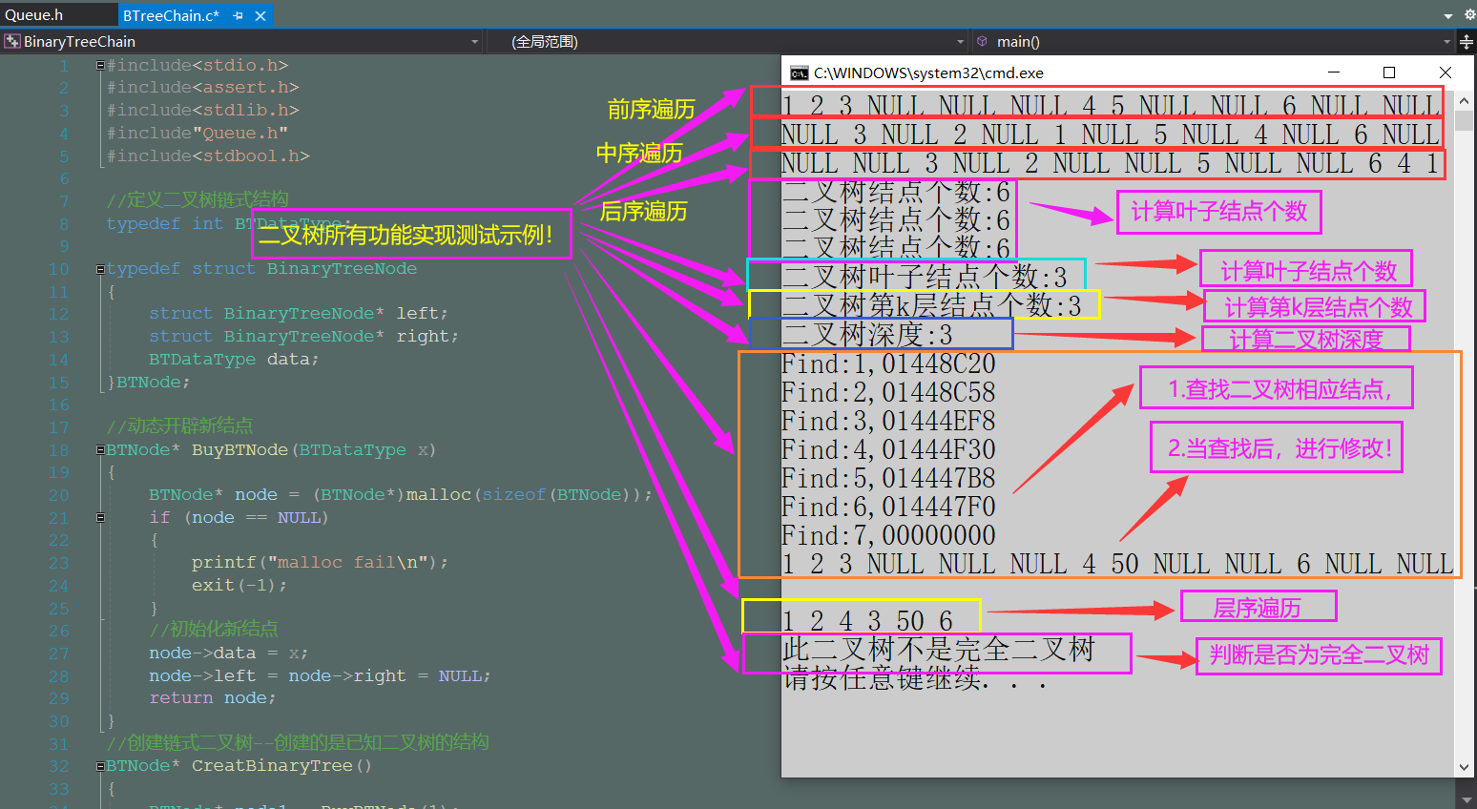Collapse the if block on line 21
The width and height of the screenshot is (1477, 809).
(100, 518)
